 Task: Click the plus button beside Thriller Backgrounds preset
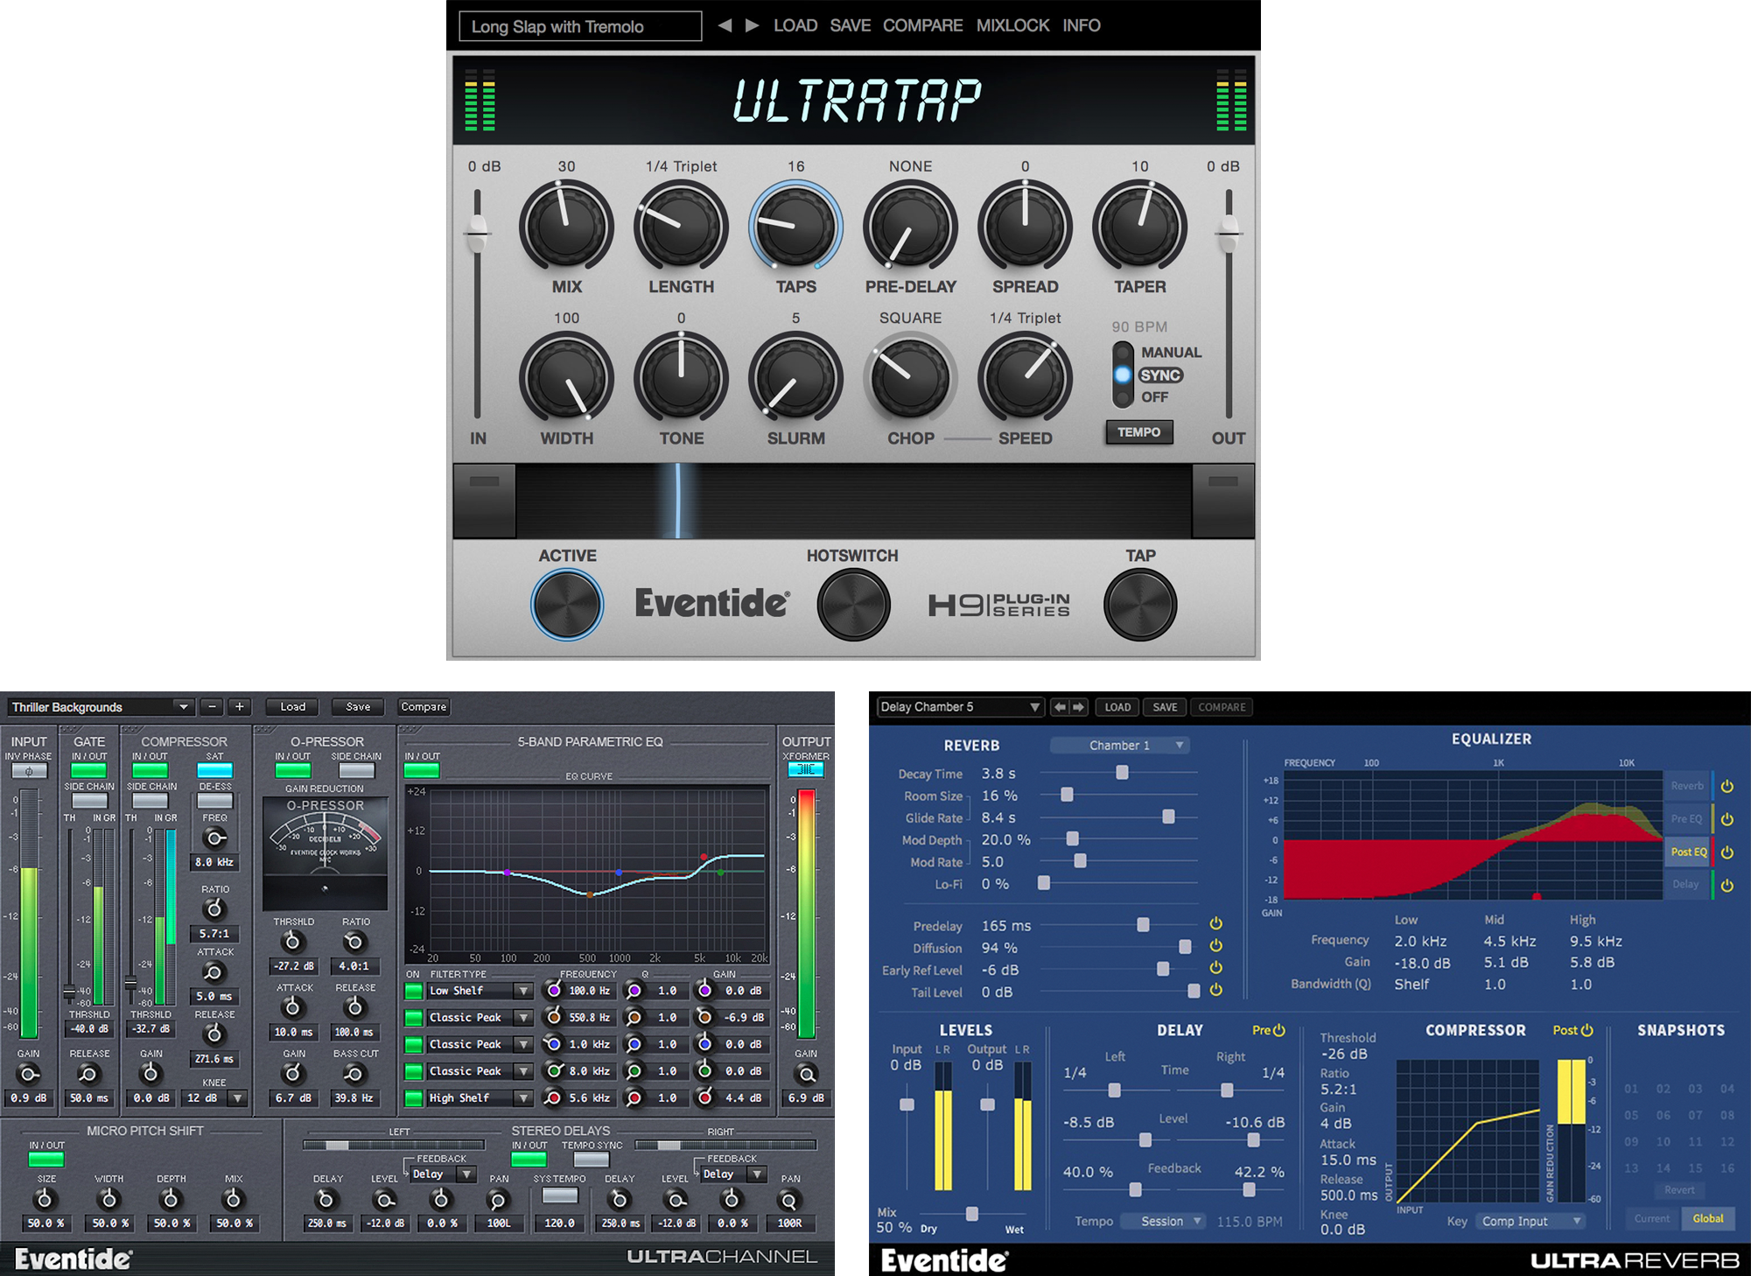(x=239, y=707)
